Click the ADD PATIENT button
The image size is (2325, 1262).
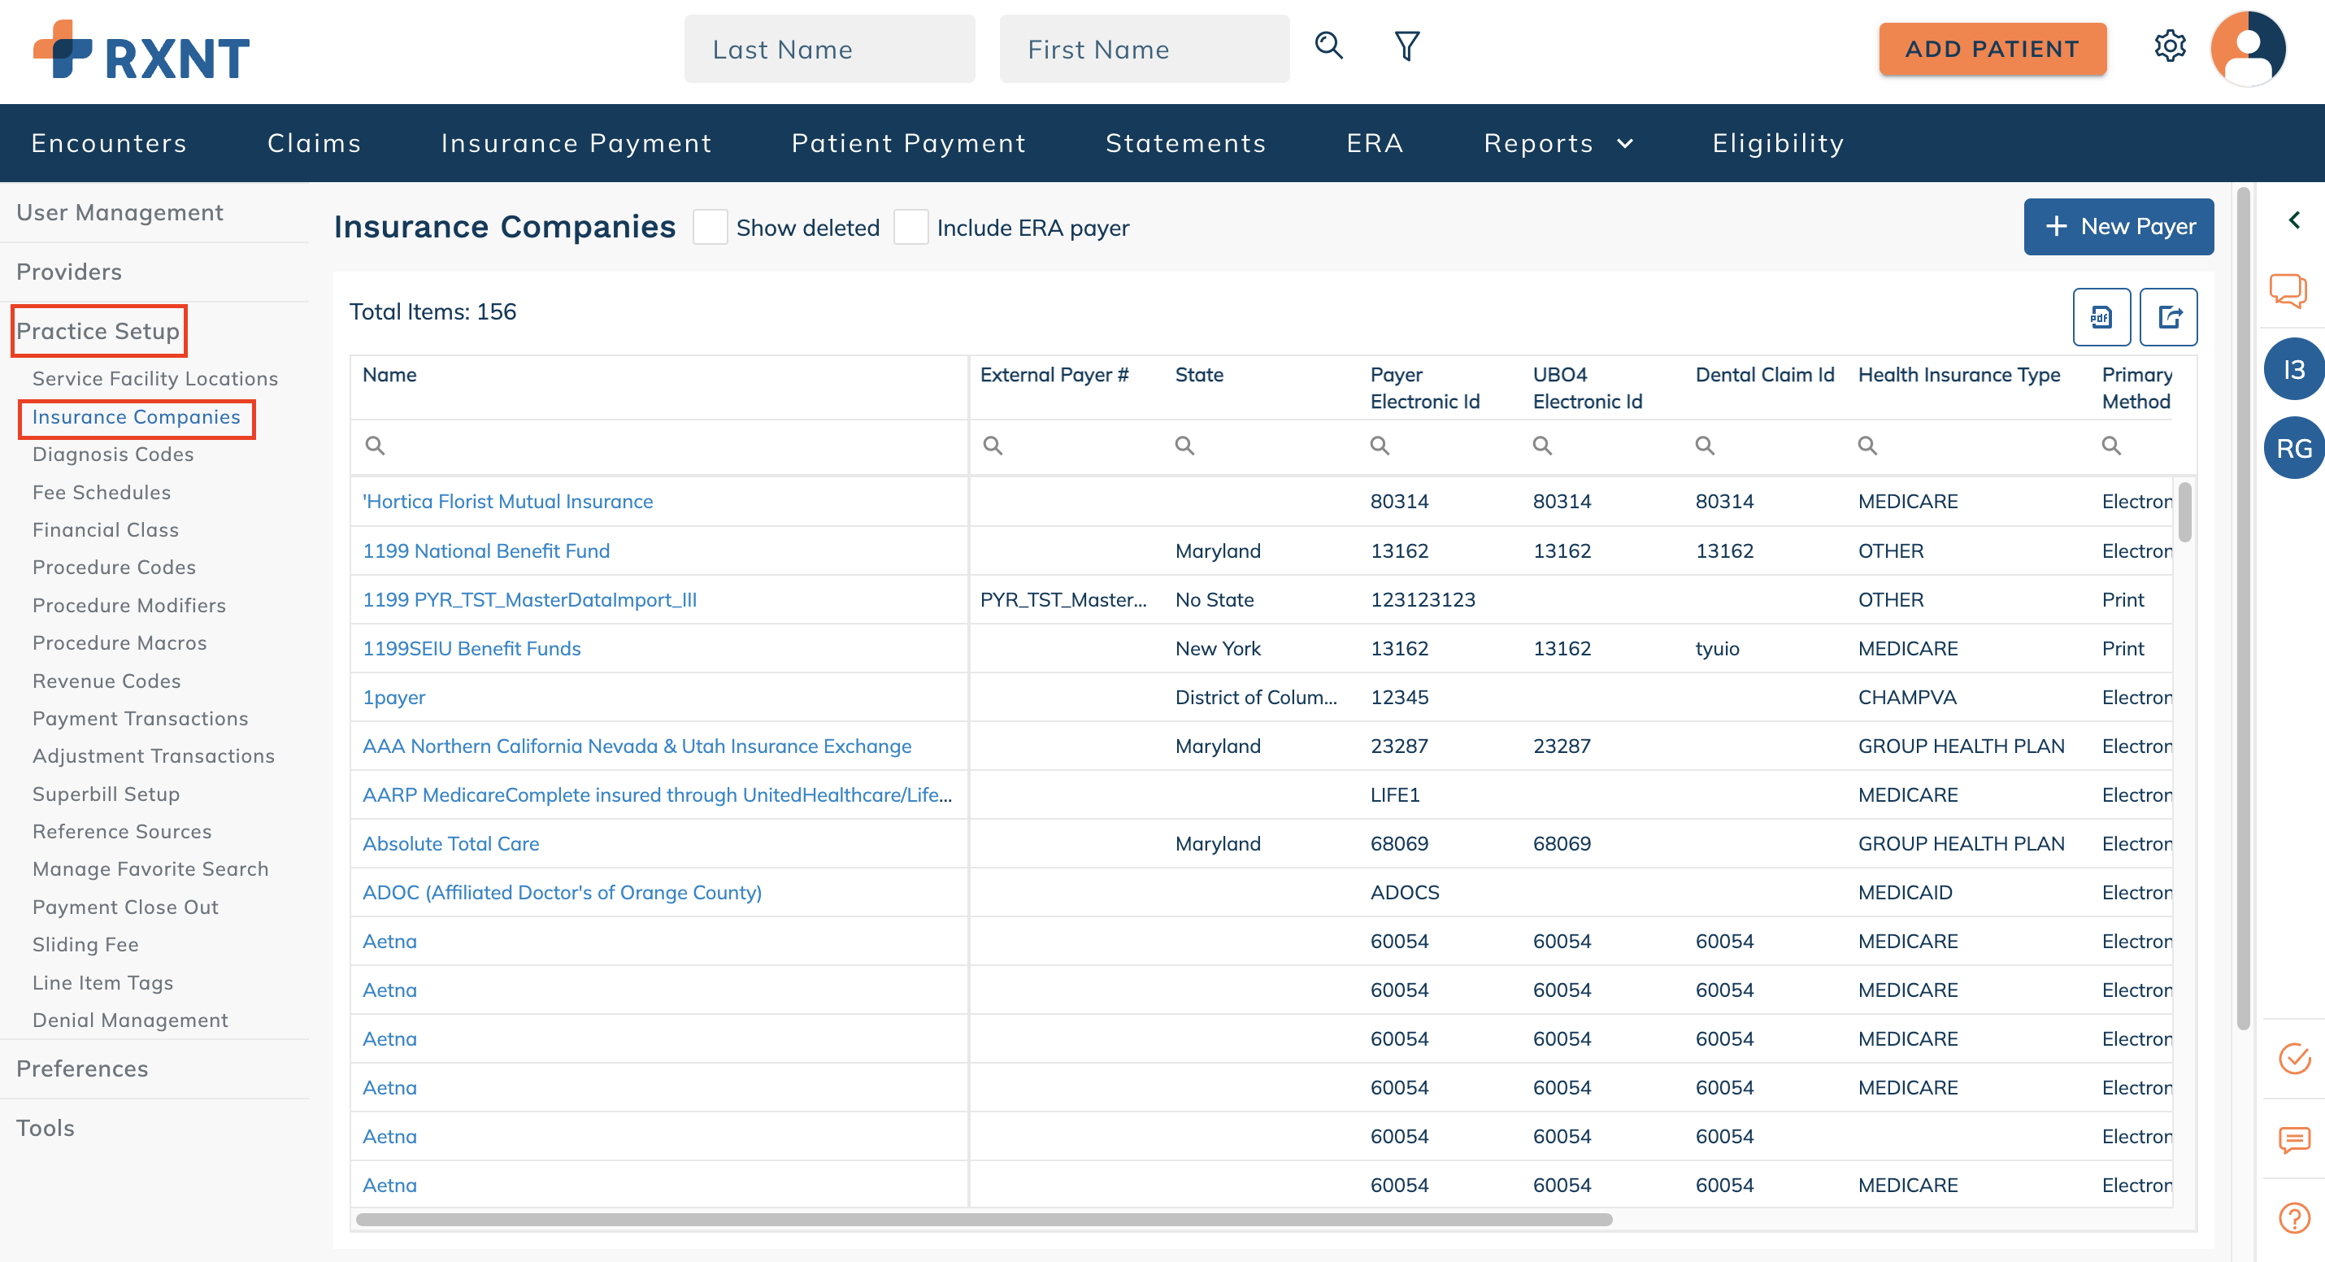tap(1992, 49)
